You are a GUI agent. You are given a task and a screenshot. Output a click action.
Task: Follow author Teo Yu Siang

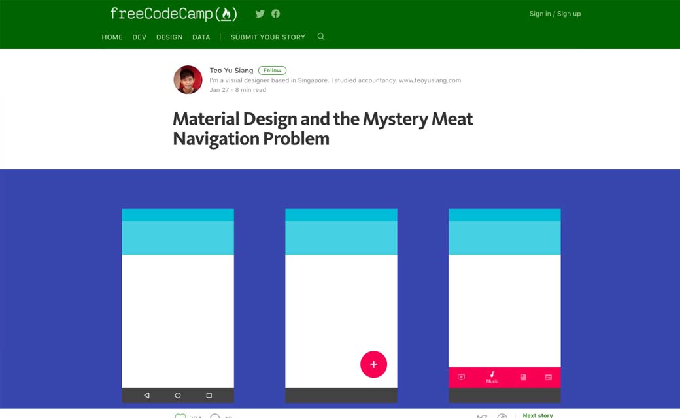pos(272,71)
